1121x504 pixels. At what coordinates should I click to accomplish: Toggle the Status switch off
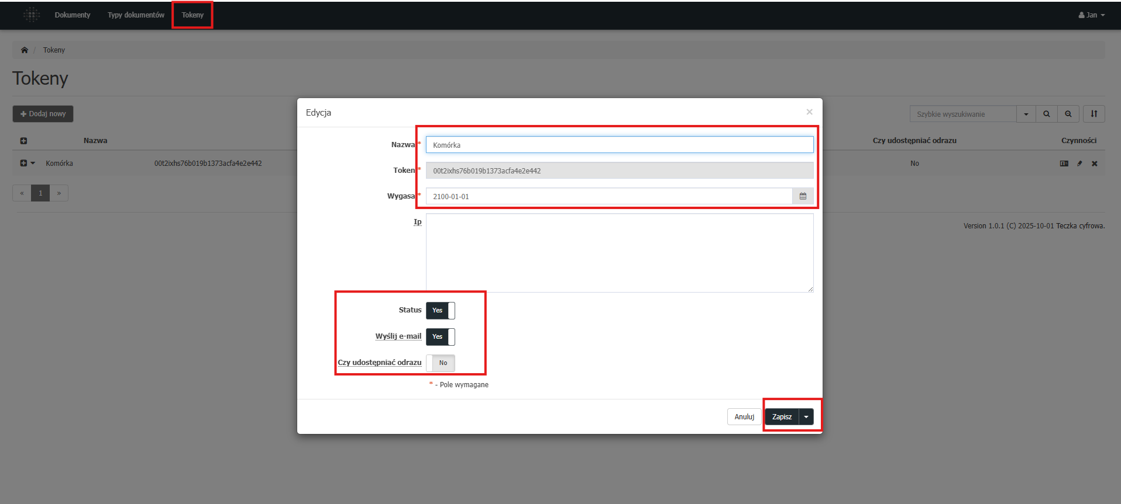click(x=440, y=311)
